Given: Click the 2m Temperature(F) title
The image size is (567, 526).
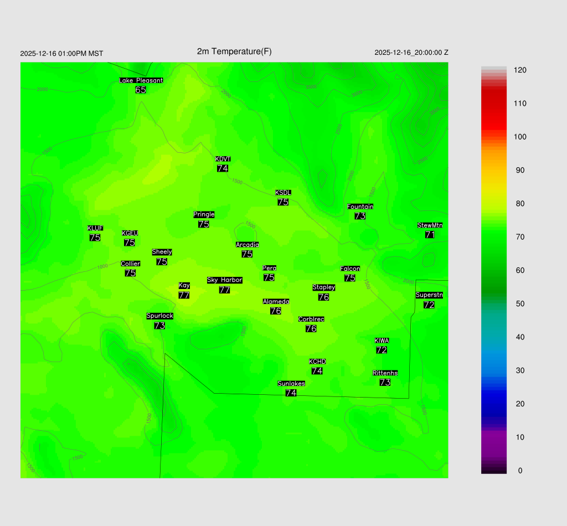Looking at the screenshot, I should coord(234,51).
